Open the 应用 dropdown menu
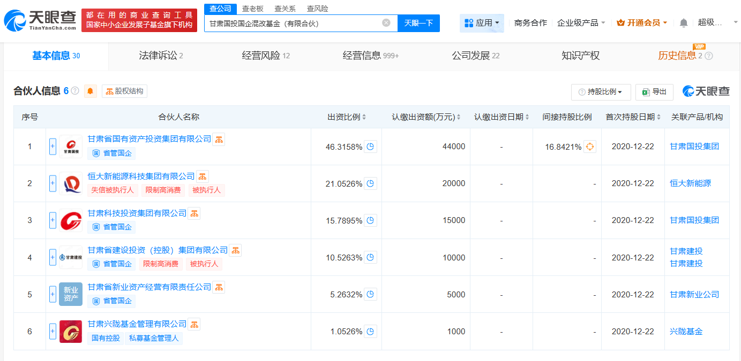This screenshot has height=361, width=741. pos(482,23)
